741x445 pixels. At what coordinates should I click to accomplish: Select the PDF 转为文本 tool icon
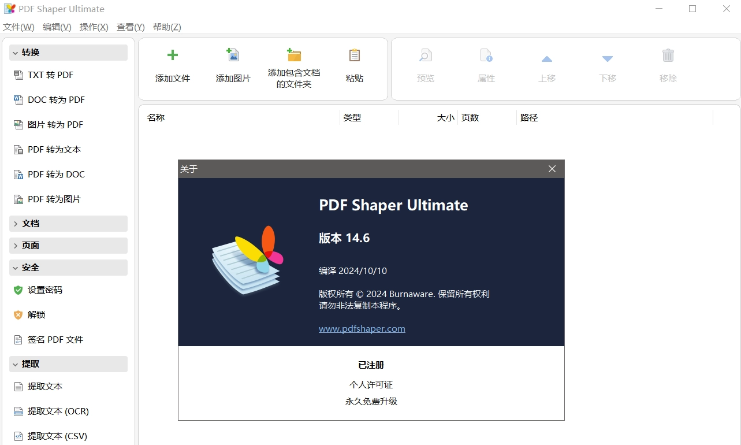[x=18, y=150]
